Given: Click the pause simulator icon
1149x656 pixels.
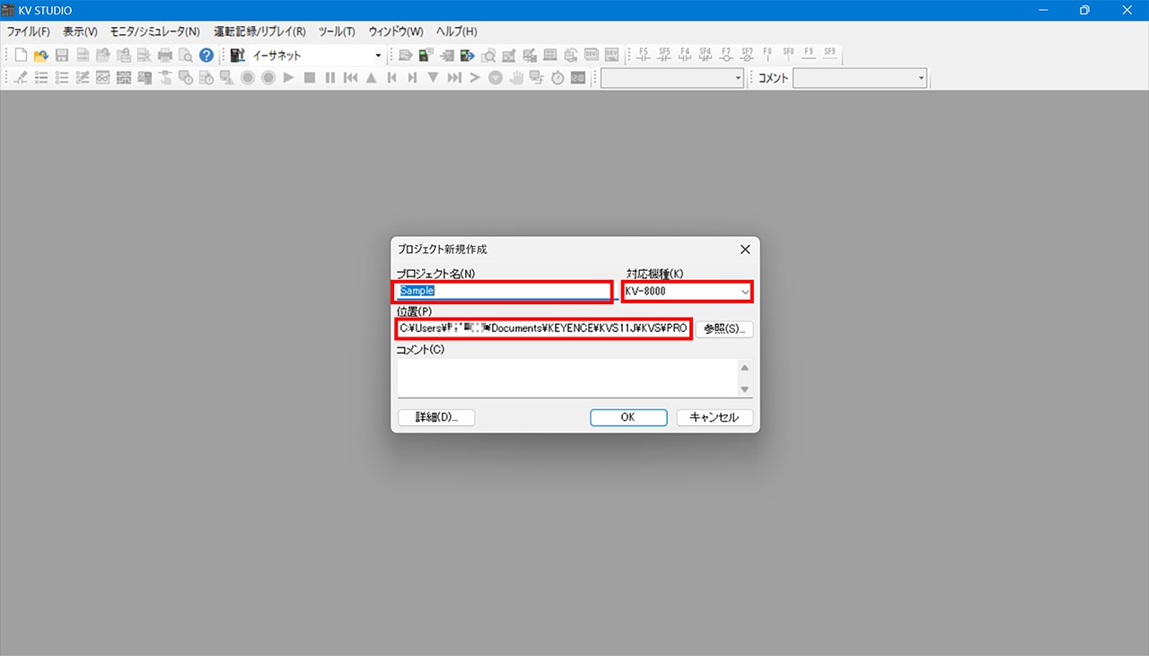Looking at the screenshot, I should coord(330,78).
